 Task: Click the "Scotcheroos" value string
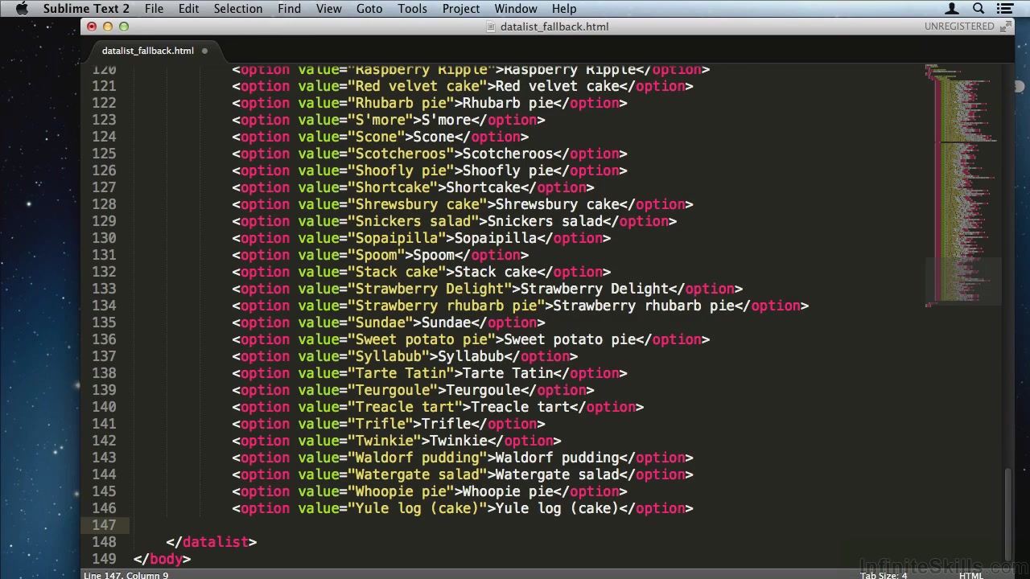click(401, 154)
